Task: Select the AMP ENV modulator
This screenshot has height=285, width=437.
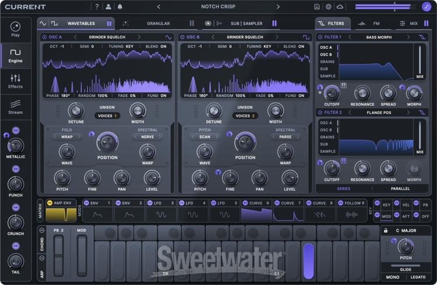Action: click(61, 211)
